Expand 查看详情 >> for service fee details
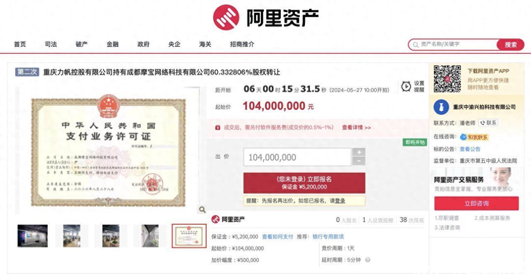This screenshot has width=531, height=278. point(356,128)
